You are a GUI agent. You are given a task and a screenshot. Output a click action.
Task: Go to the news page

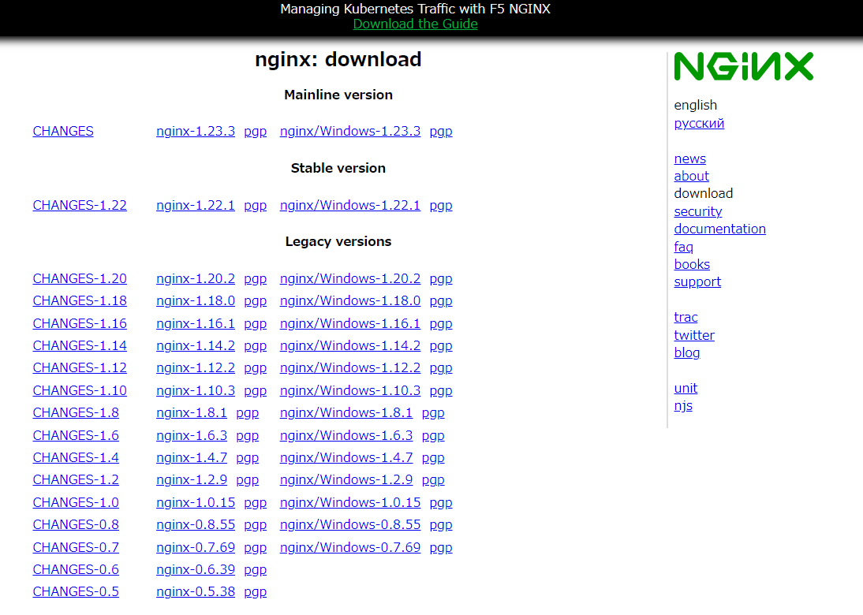pos(689,159)
